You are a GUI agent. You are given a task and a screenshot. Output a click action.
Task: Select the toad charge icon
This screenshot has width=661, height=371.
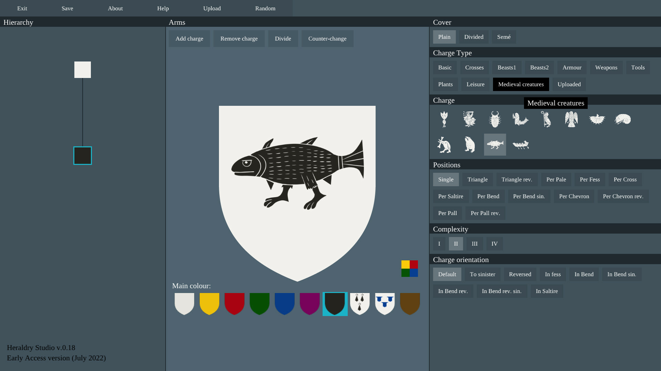470,145
